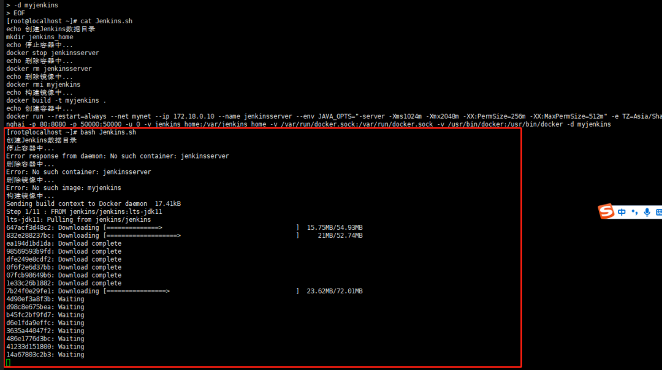Click '4d90ef3a8f3b: Waiting' line

(45, 300)
